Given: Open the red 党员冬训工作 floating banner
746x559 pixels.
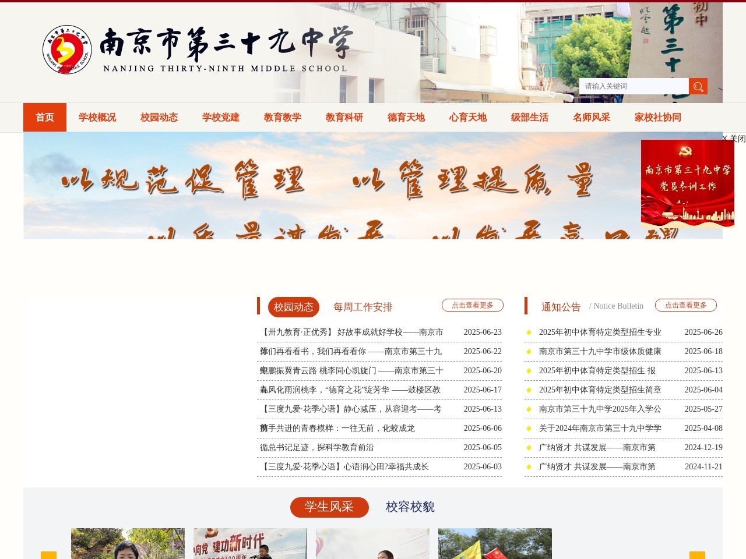Looking at the screenshot, I should [688, 183].
